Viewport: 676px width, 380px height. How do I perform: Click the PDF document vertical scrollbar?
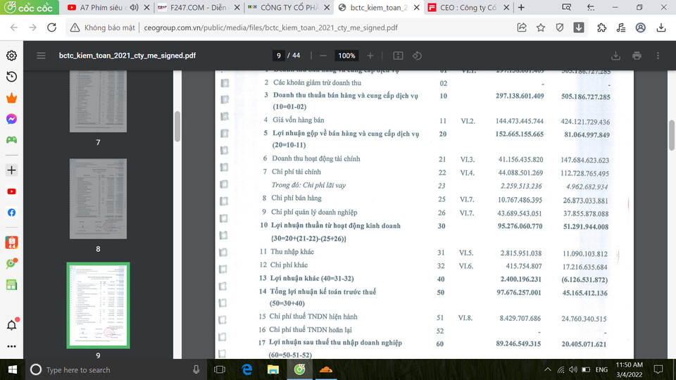point(671,135)
